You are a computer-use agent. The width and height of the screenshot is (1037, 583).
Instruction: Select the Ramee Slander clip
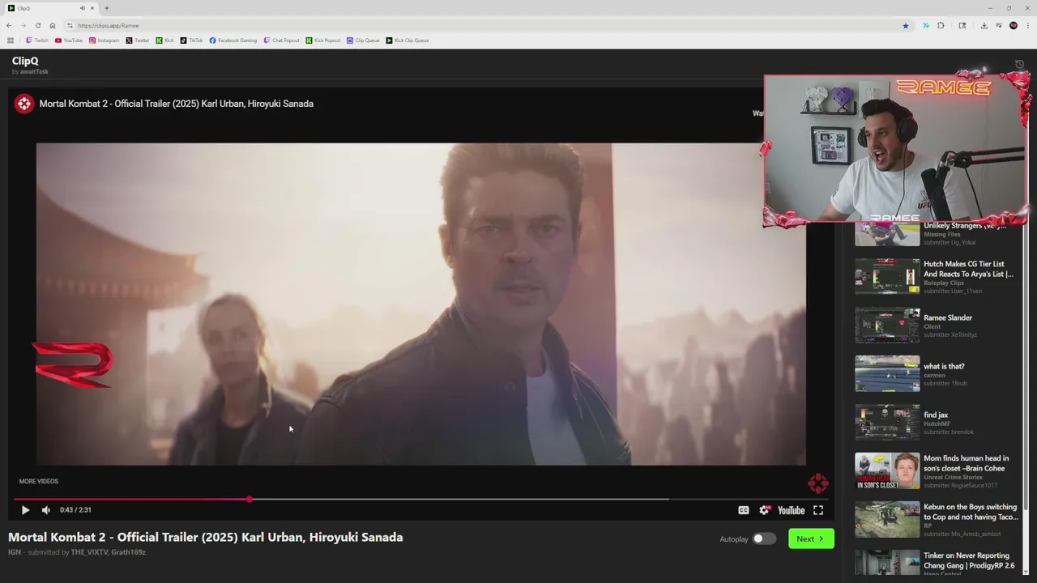click(x=936, y=326)
